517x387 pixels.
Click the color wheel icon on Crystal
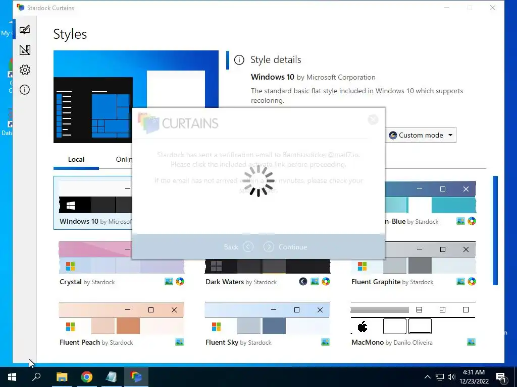pyautogui.click(x=180, y=282)
